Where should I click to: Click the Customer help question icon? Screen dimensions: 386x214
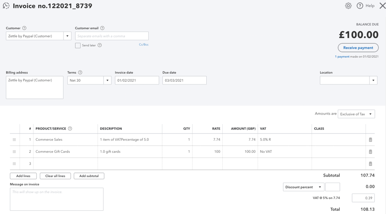(24, 28)
